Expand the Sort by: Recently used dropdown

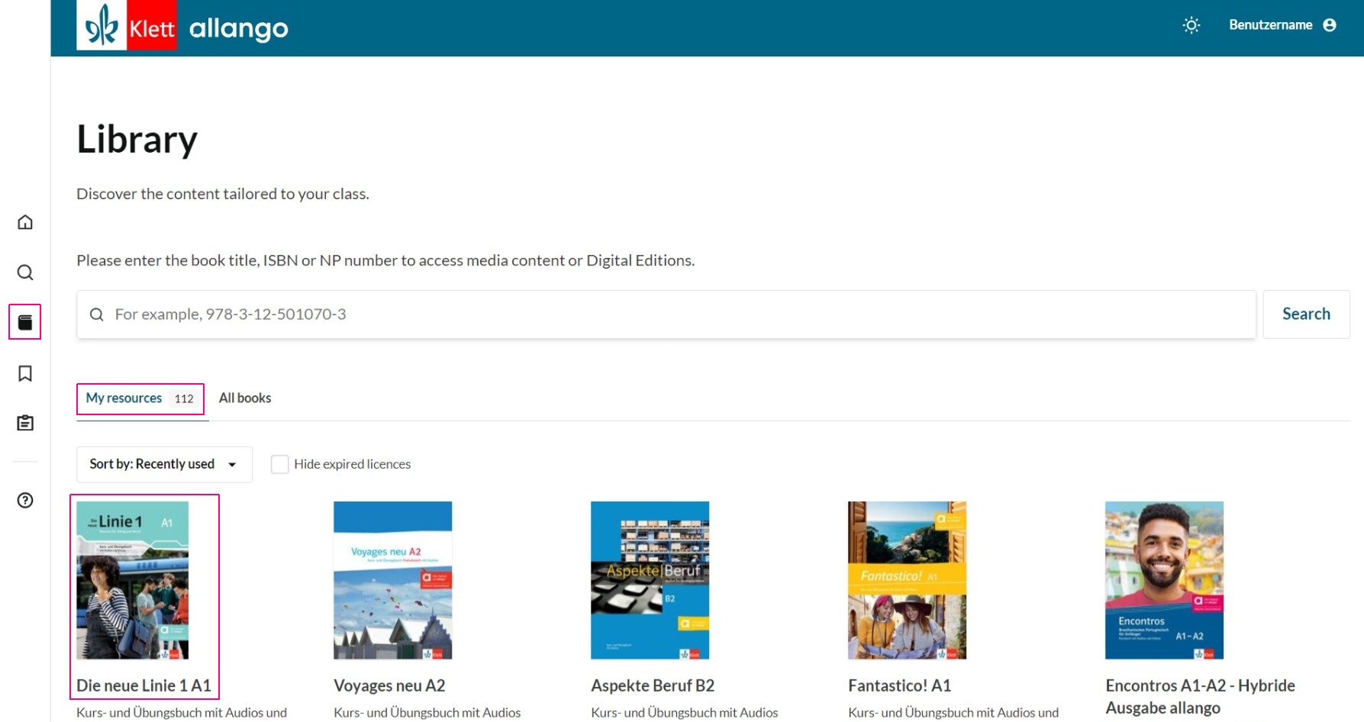(x=164, y=464)
